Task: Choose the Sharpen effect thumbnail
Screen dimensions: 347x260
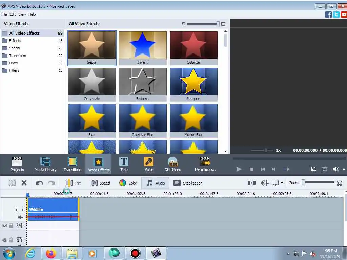Action: [x=193, y=84]
